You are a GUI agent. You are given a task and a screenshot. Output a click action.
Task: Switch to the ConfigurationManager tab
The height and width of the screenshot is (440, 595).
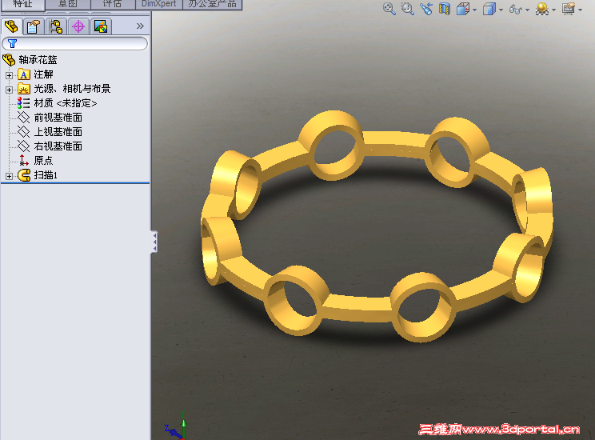[56, 26]
